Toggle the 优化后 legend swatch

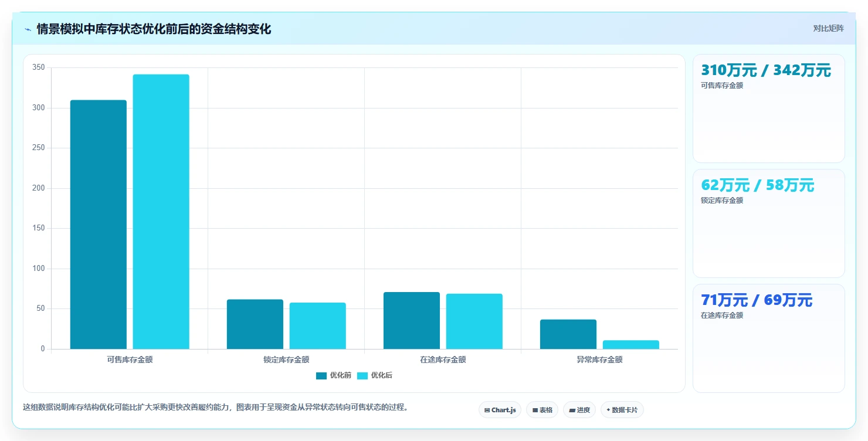(362, 376)
